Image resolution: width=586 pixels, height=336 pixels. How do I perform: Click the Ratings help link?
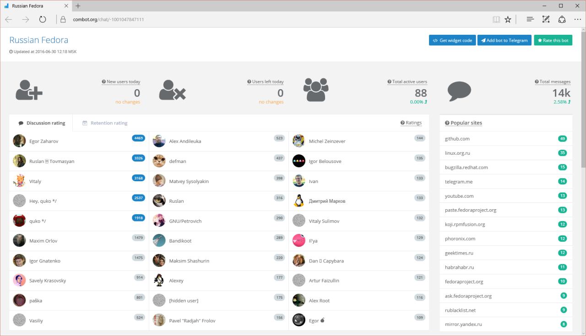tap(411, 123)
